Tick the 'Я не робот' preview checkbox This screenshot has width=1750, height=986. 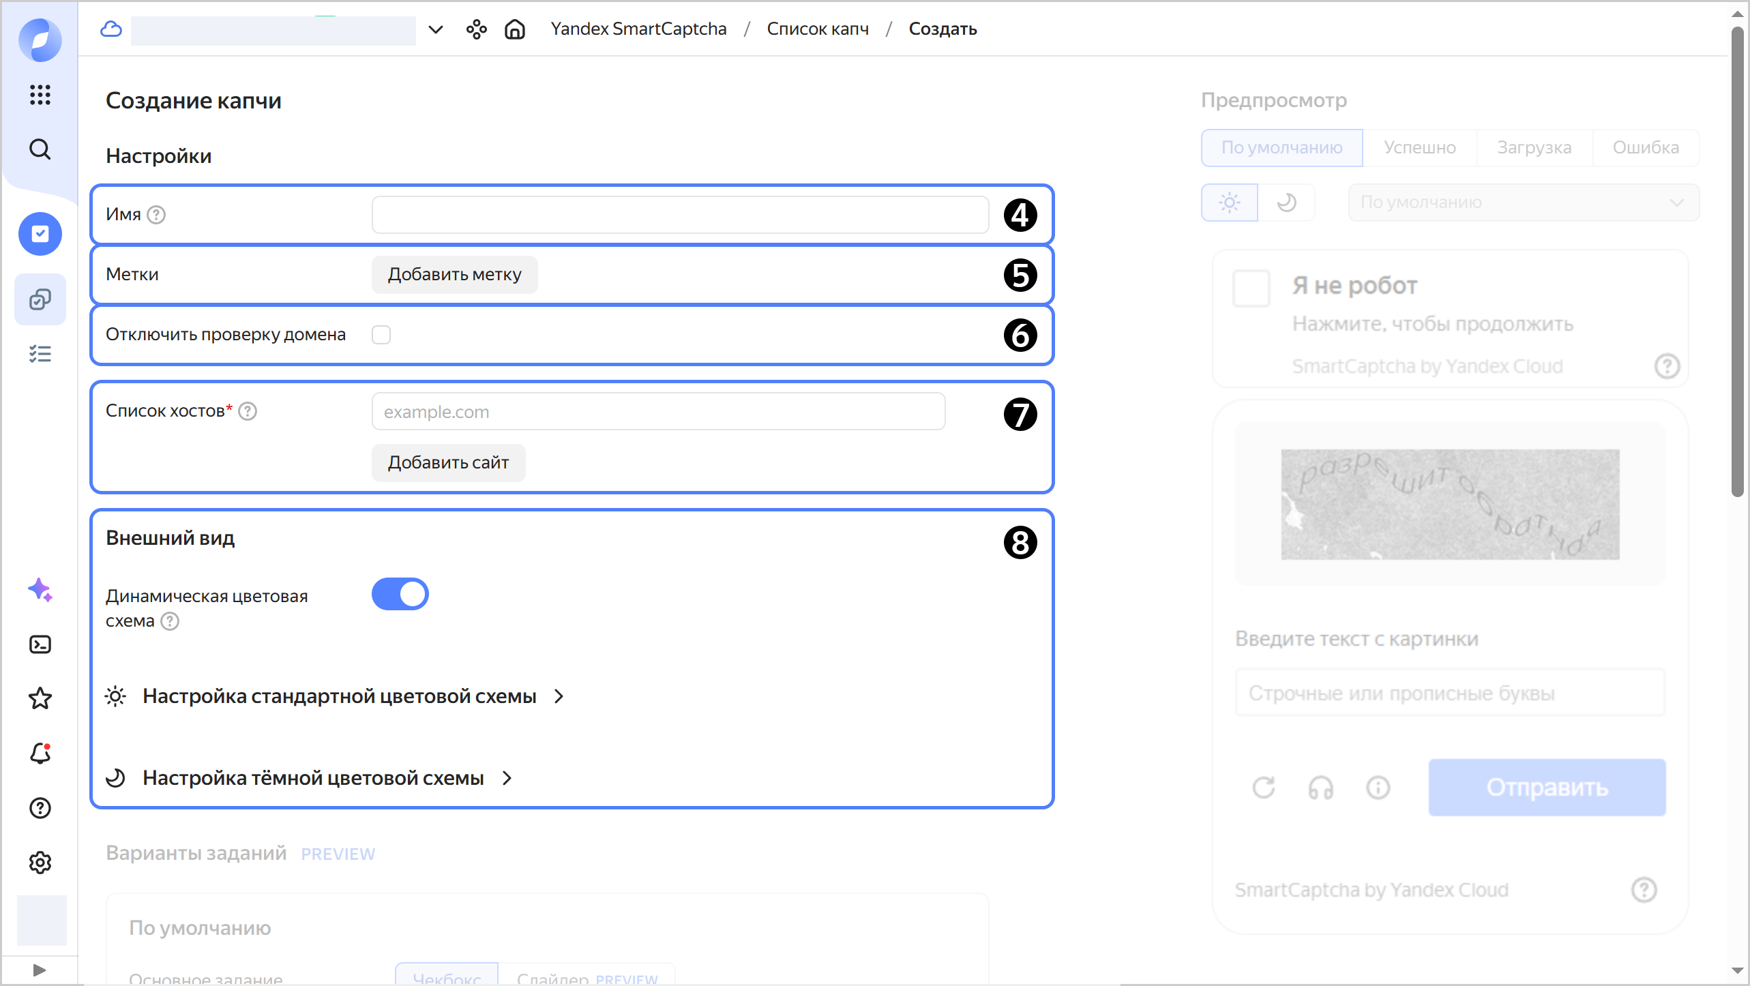[1251, 288]
